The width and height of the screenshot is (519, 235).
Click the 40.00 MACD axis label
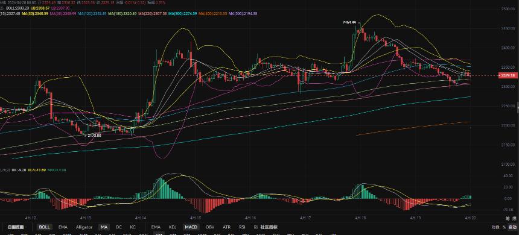pos(508,176)
